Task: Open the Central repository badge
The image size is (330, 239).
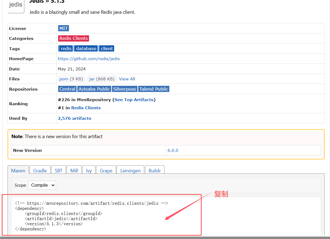Action: coord(67,89)
